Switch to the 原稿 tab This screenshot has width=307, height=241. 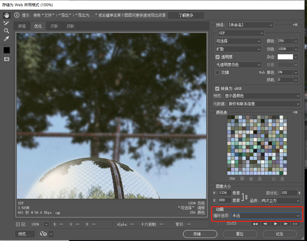tap(22, 26)
